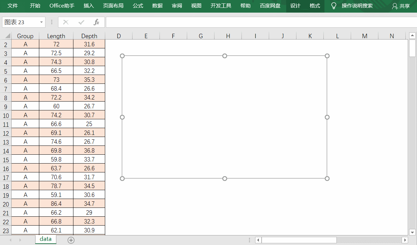Image resolution: width=417 pixels, height=245 pixels.
Task: Click the confirm checkmark icon in formula bar
Action: 81,22
